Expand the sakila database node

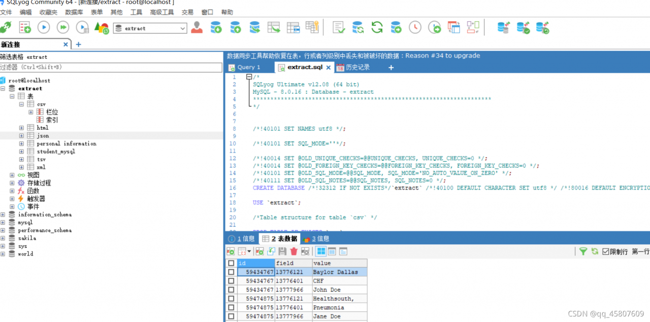tap(3, 238)
